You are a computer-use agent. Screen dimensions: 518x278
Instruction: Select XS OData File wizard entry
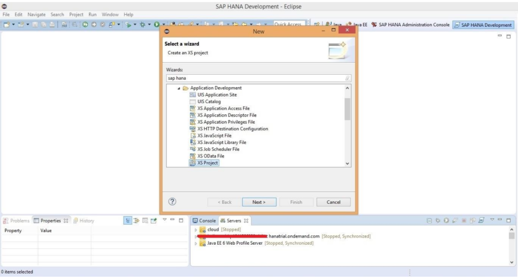pyautogui.click(x=210, y=156)
